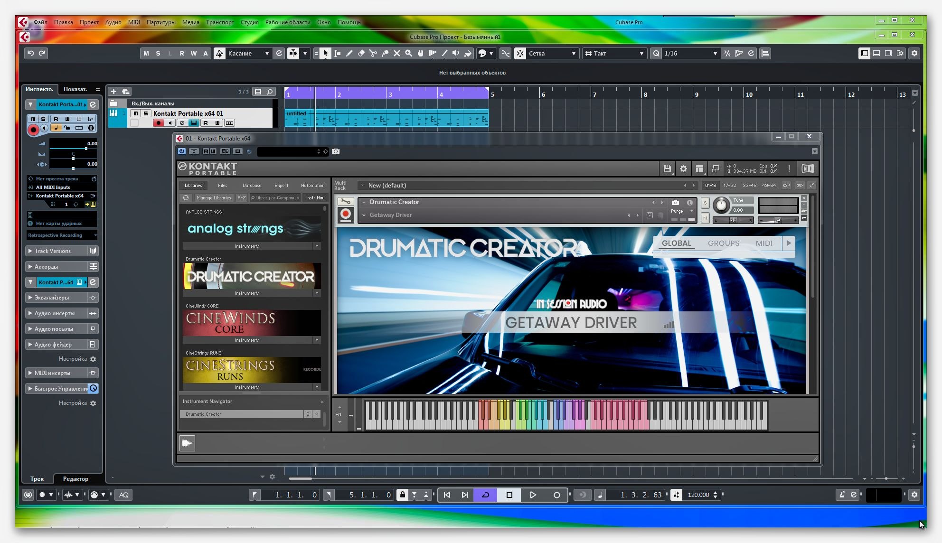Toggle the plugin power bypass button
This screenshot has width=942, height=543.
182,151
